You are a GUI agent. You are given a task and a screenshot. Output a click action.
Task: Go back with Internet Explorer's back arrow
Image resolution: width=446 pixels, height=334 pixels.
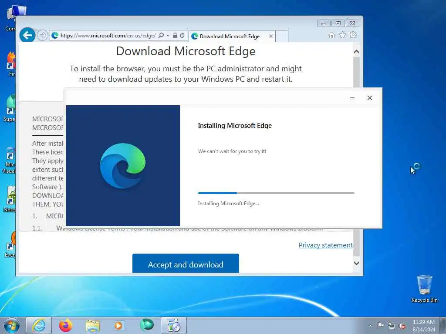pyautogui.click(x=27, y=35)
